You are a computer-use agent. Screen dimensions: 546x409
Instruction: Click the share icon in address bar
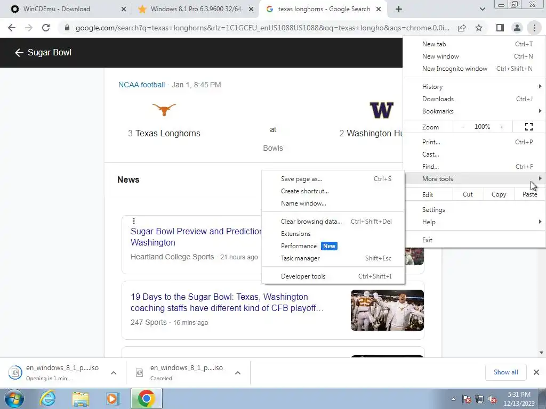click(462, 28)
